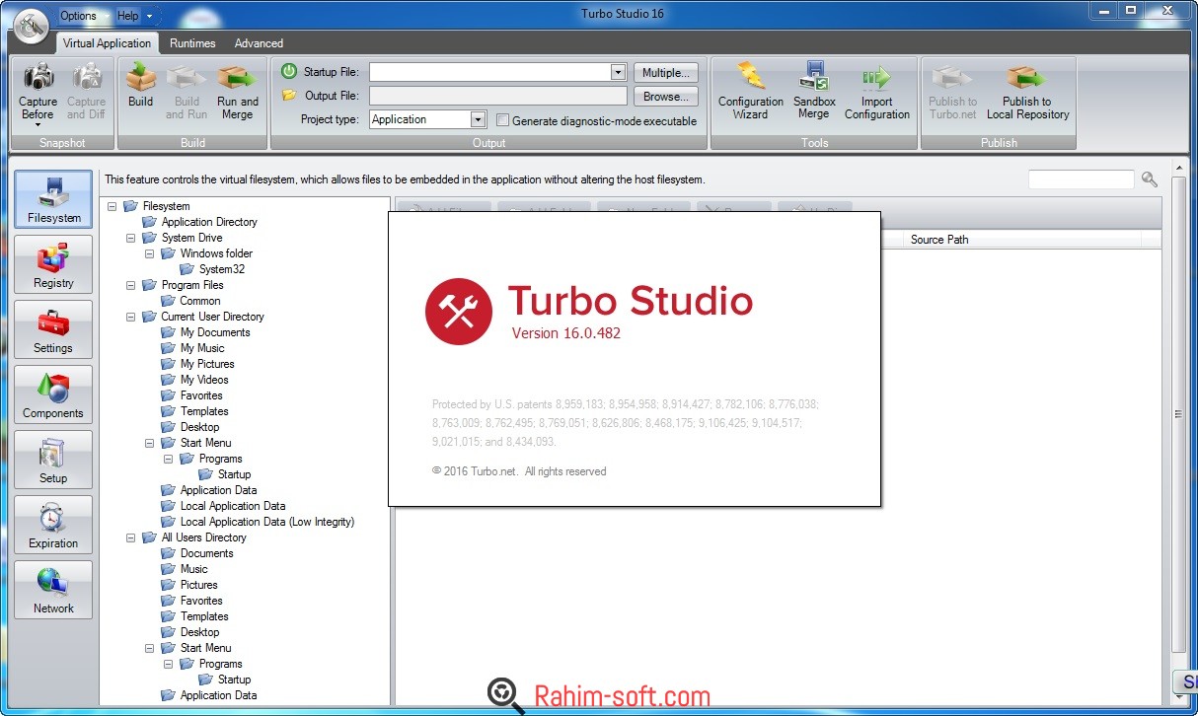This screenshot has width=1198, height=716.
Task: Click the Multiple... button
Action: [665, 73]
